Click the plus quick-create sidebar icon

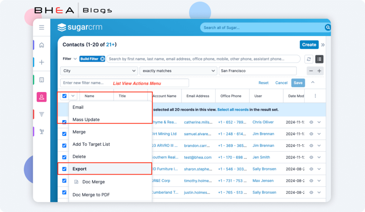(x=42, y=62)
